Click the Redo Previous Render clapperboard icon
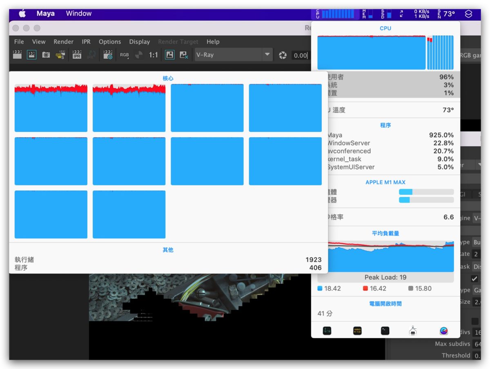Image resolution: width=490 pixels, height=369 pixels. click(17, 55)
